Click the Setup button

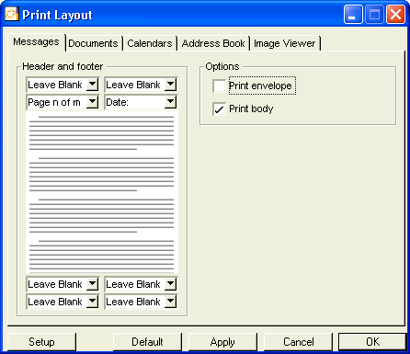point(41,342)
